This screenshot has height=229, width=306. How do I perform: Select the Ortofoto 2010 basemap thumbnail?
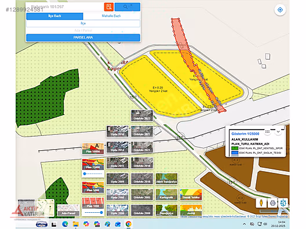[142, 179]
